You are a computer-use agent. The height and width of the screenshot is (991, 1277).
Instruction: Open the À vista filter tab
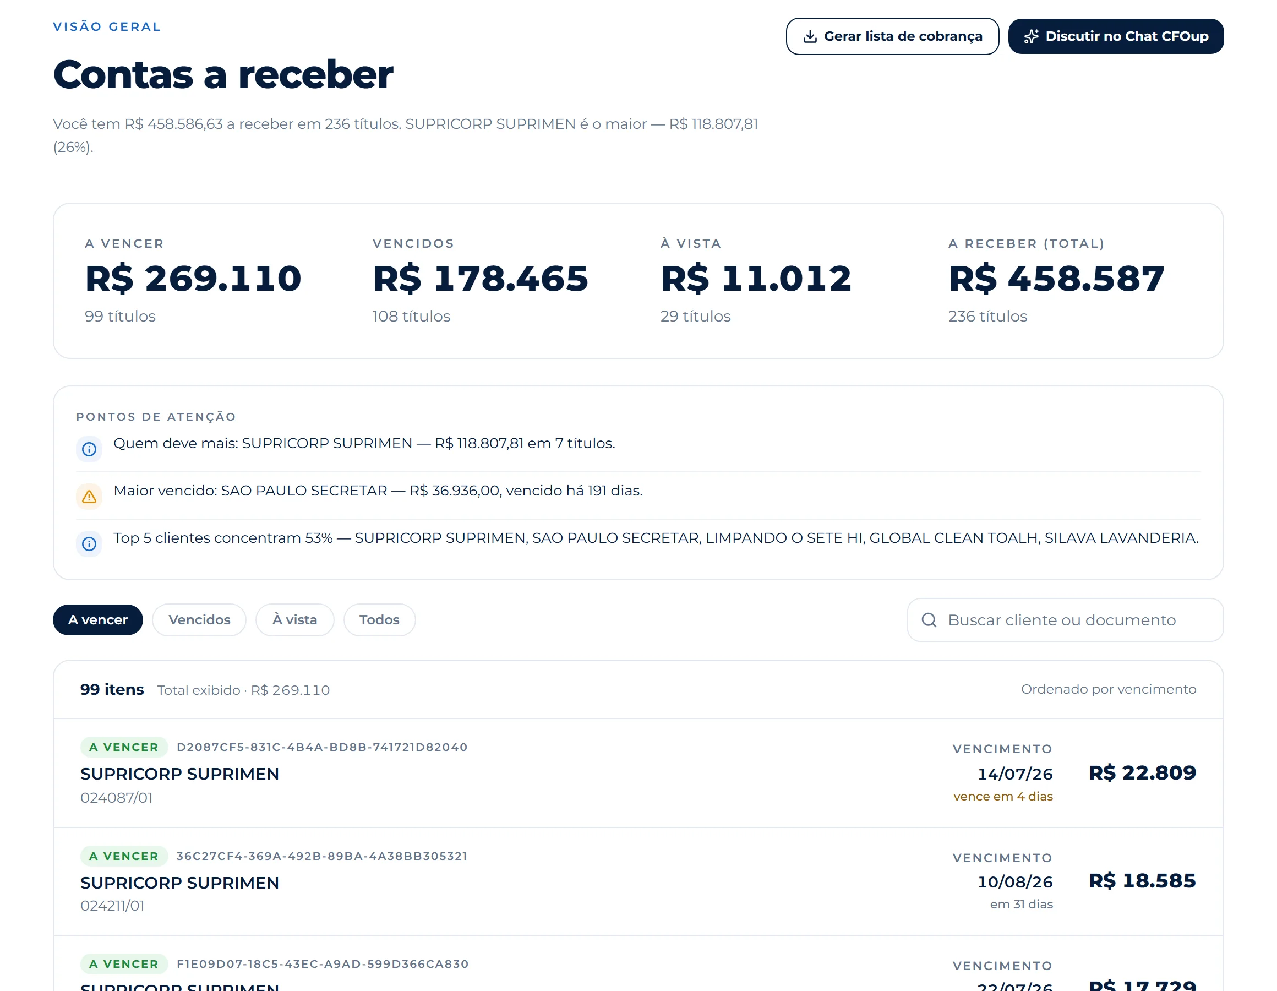[294, 620]
